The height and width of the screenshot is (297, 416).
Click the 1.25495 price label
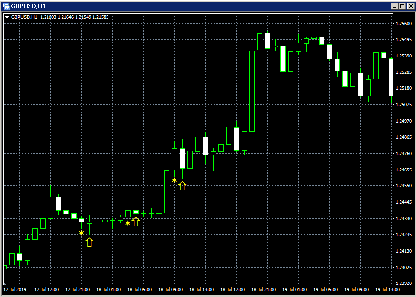(x=403, y=40)
